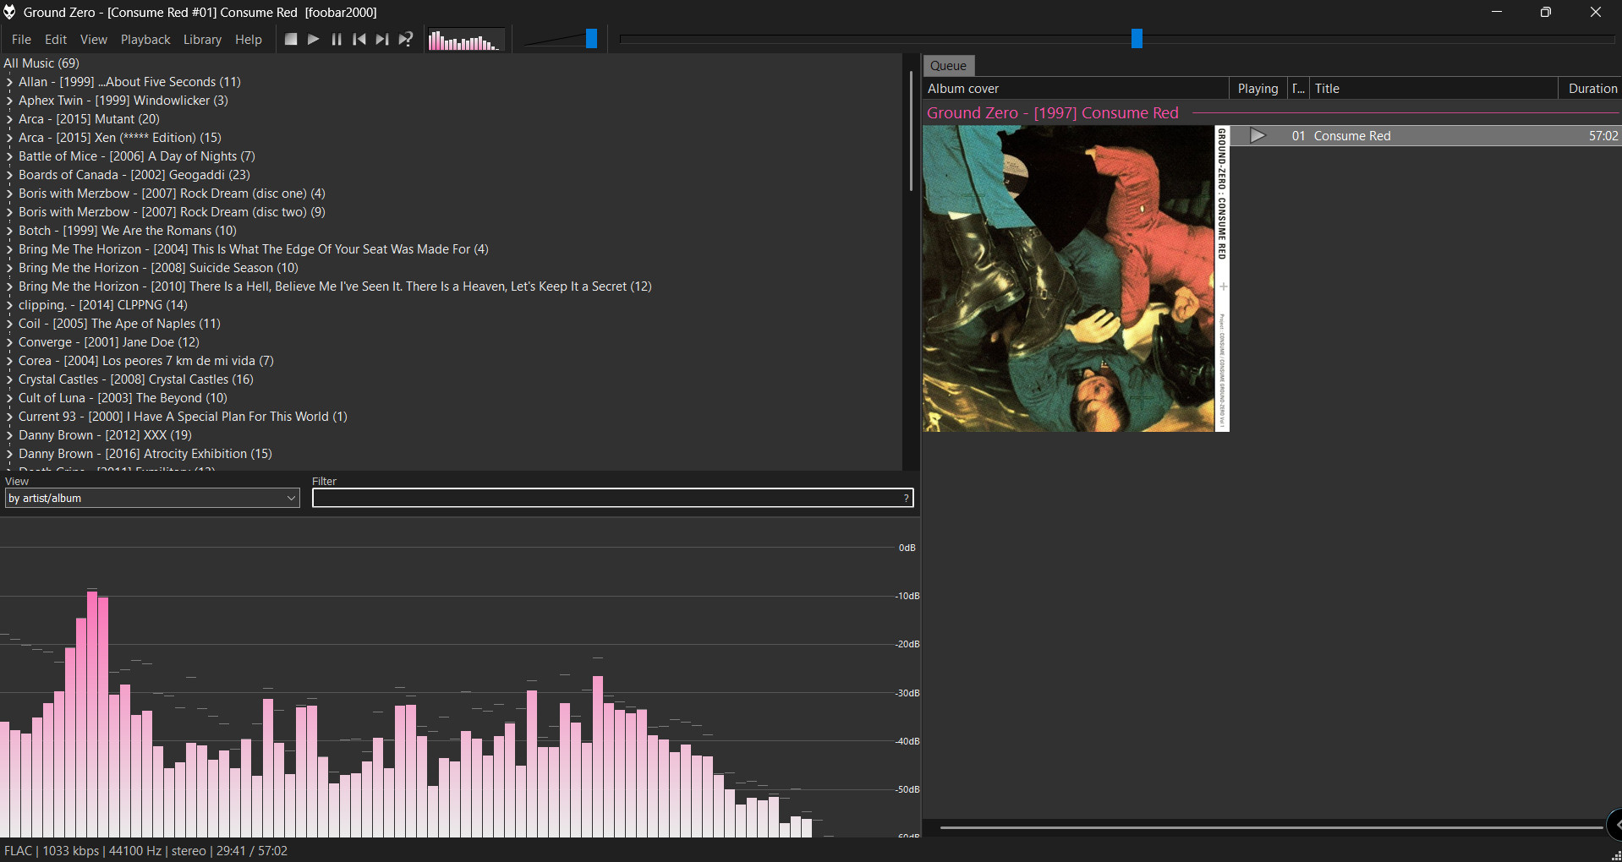
Task: Click the seekbar position handle
Action: click(x=1137, y=38)
